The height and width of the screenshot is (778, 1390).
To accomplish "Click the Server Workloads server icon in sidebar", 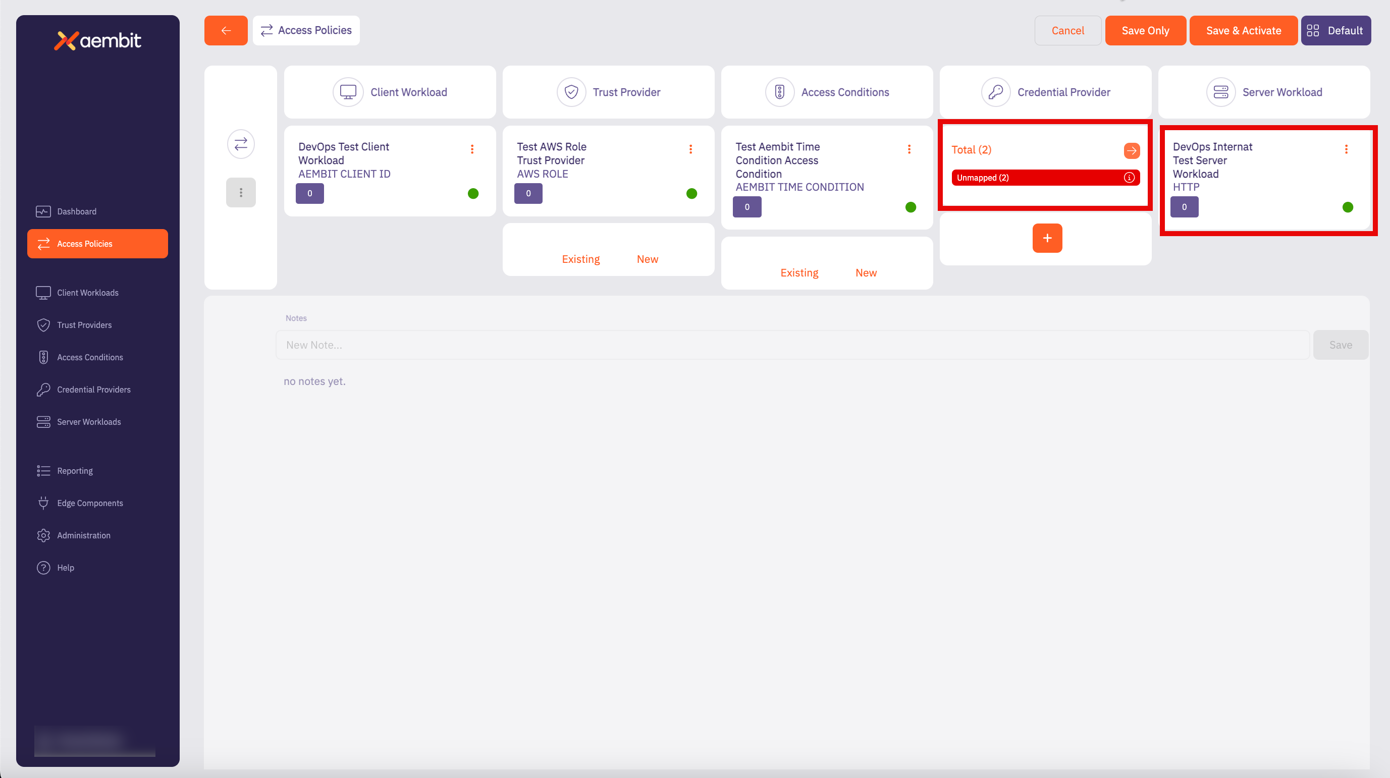I will [x=43, y=422].
